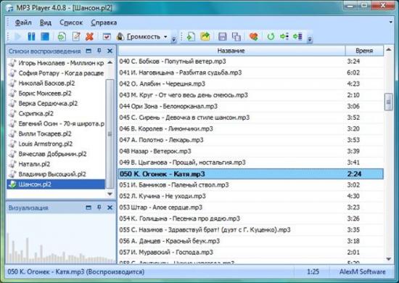Click the playlist panel scroll down arrow

(110, 194)
